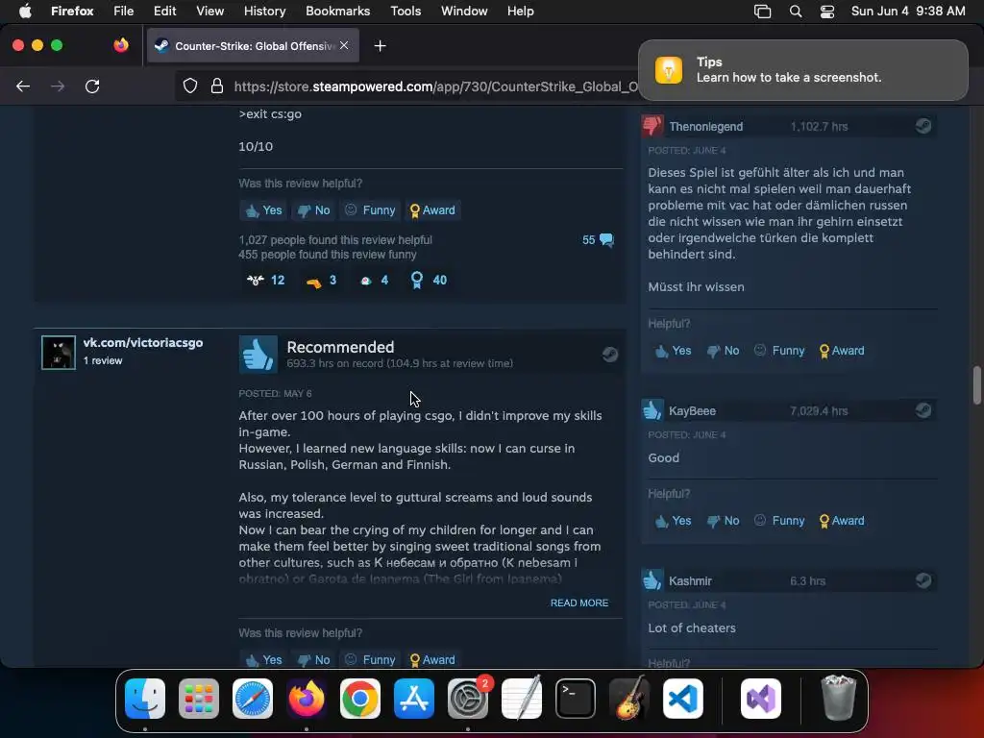Open macOS Spotlight search
984x738 pixels.
click(x=795, y=12)
